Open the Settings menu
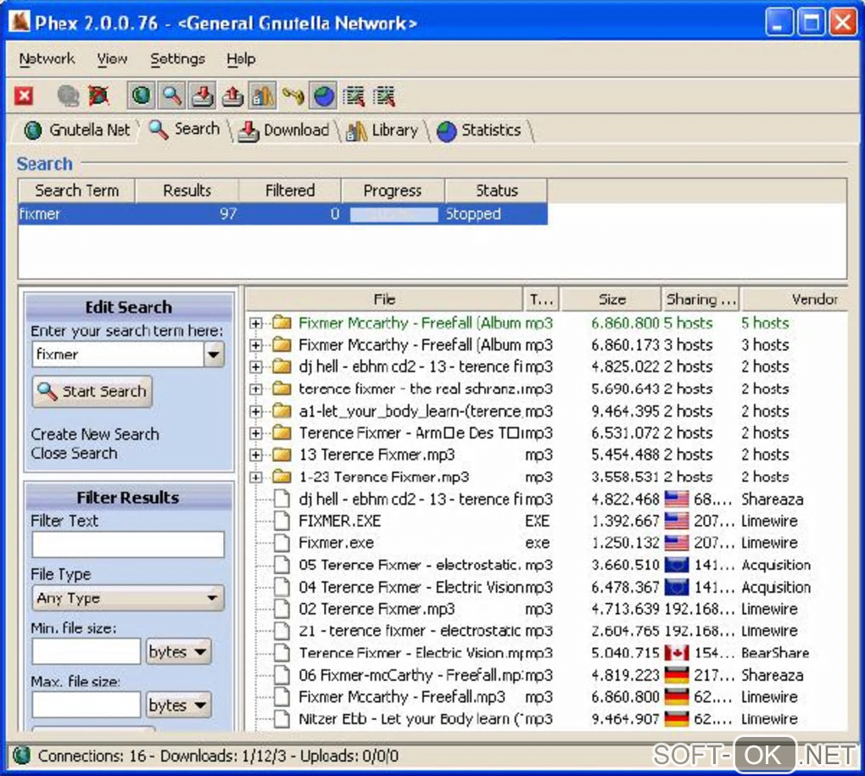Screen dimensions: 865x776 [177, 59]
